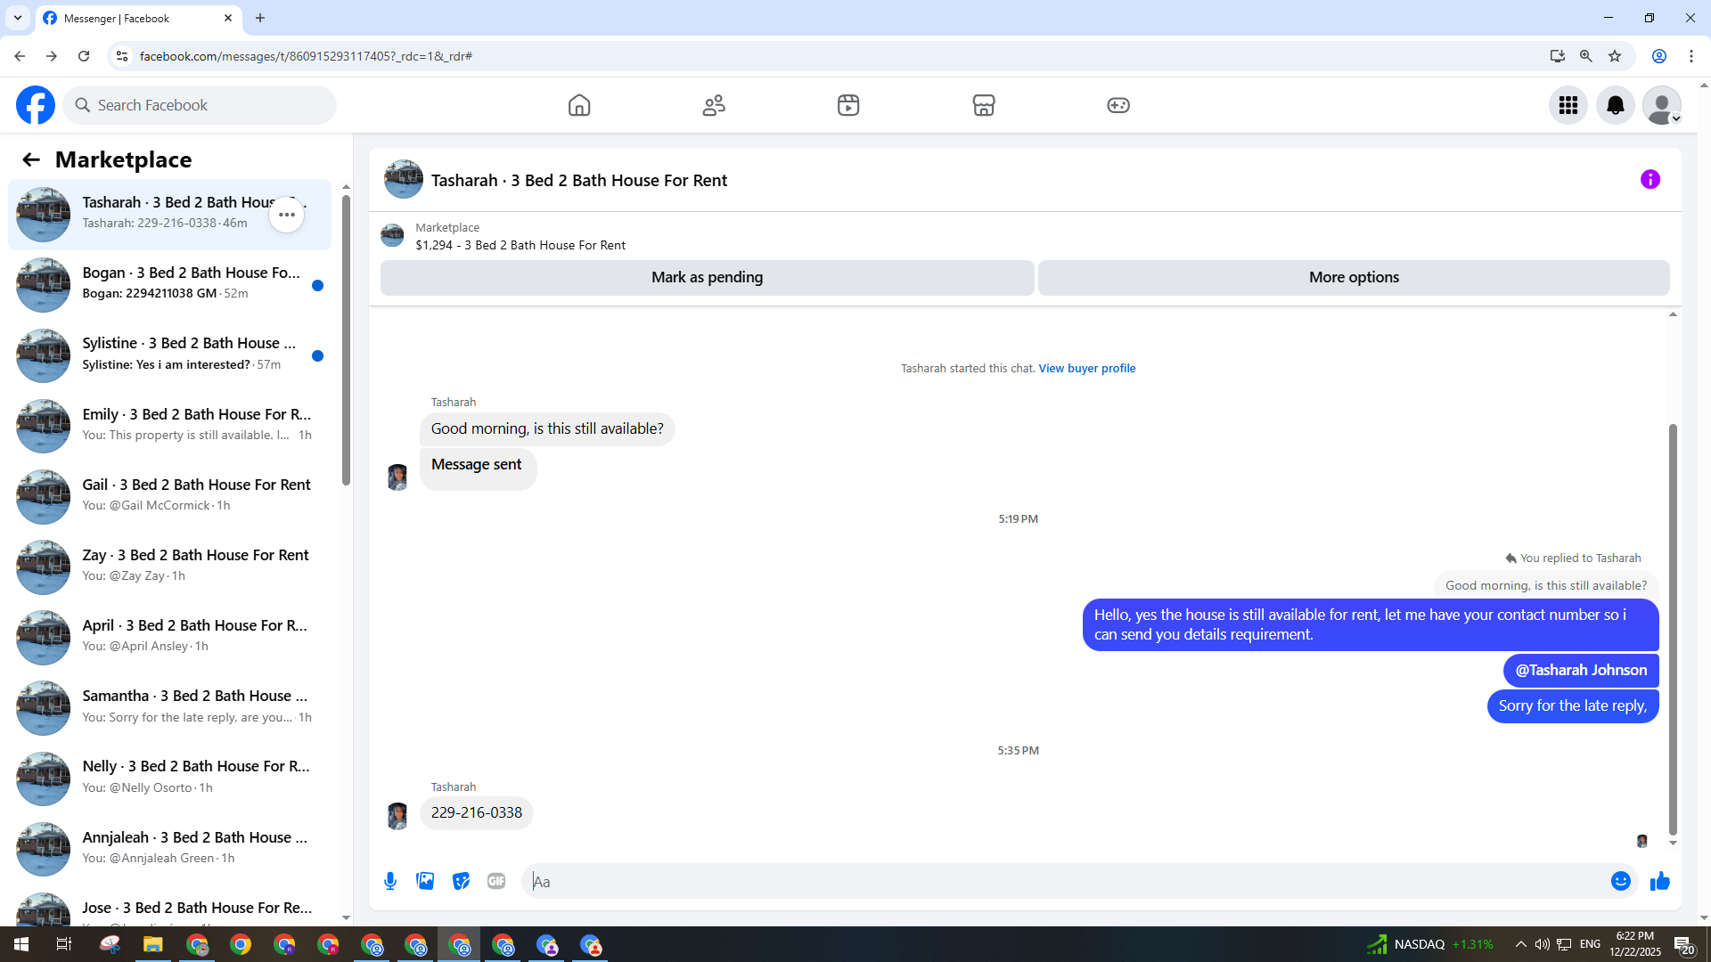Viewport: 1711px width, 962px height.
Task: Open the GIF picker
Action: click(x=496, y=881)
